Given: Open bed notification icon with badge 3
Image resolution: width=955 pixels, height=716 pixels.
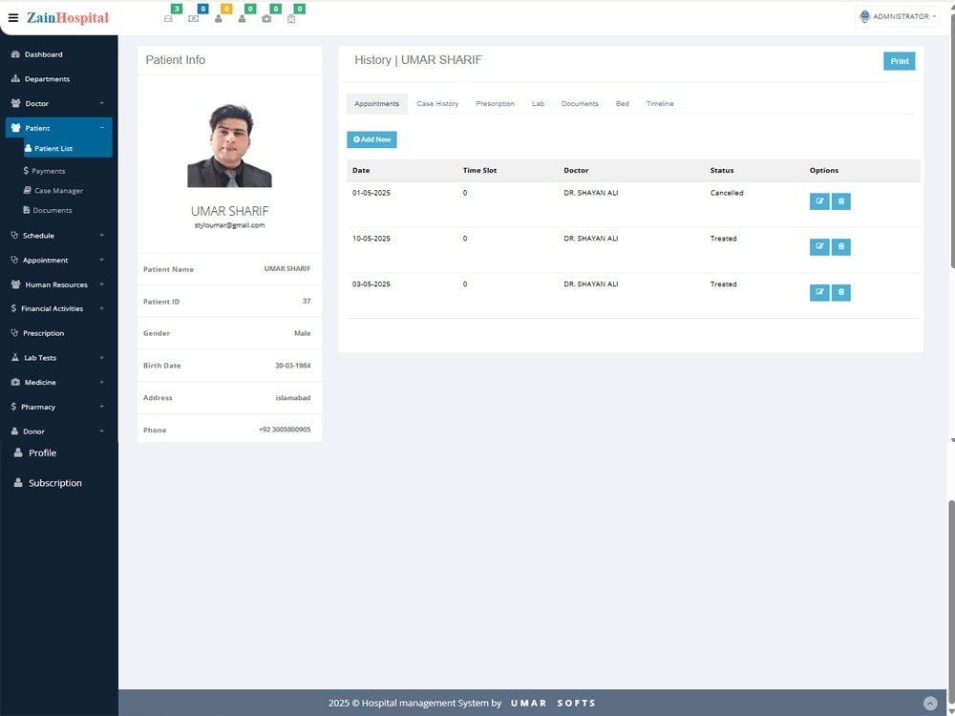Looking at the screenshot, I should [x=169, y=18].
